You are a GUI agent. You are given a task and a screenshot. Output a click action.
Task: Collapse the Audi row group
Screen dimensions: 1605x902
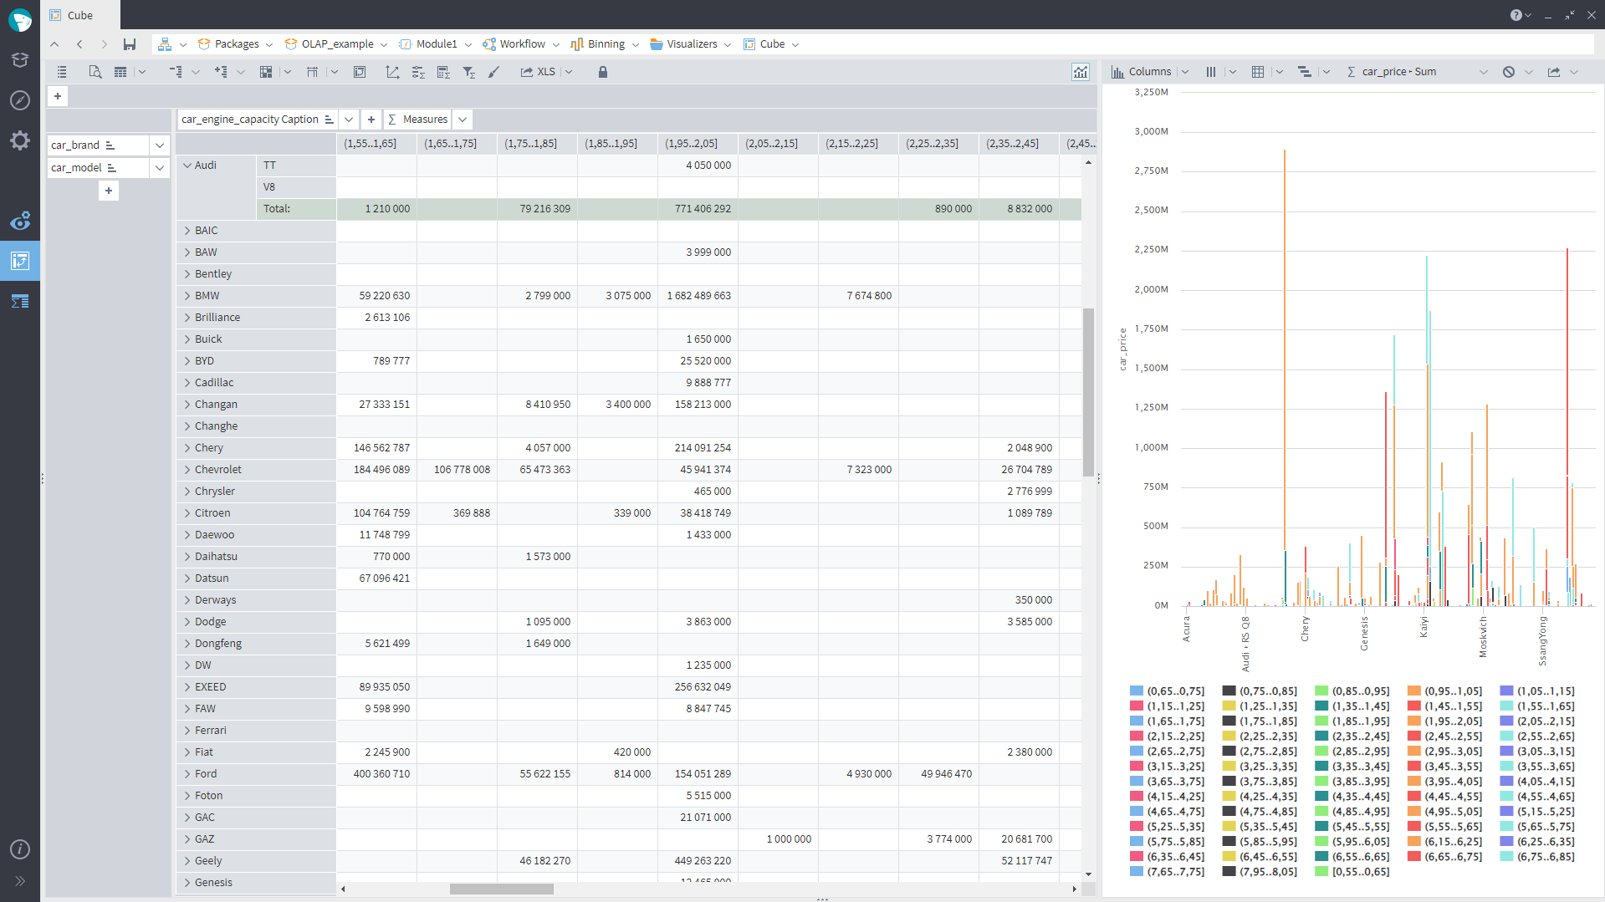point(187,166)
